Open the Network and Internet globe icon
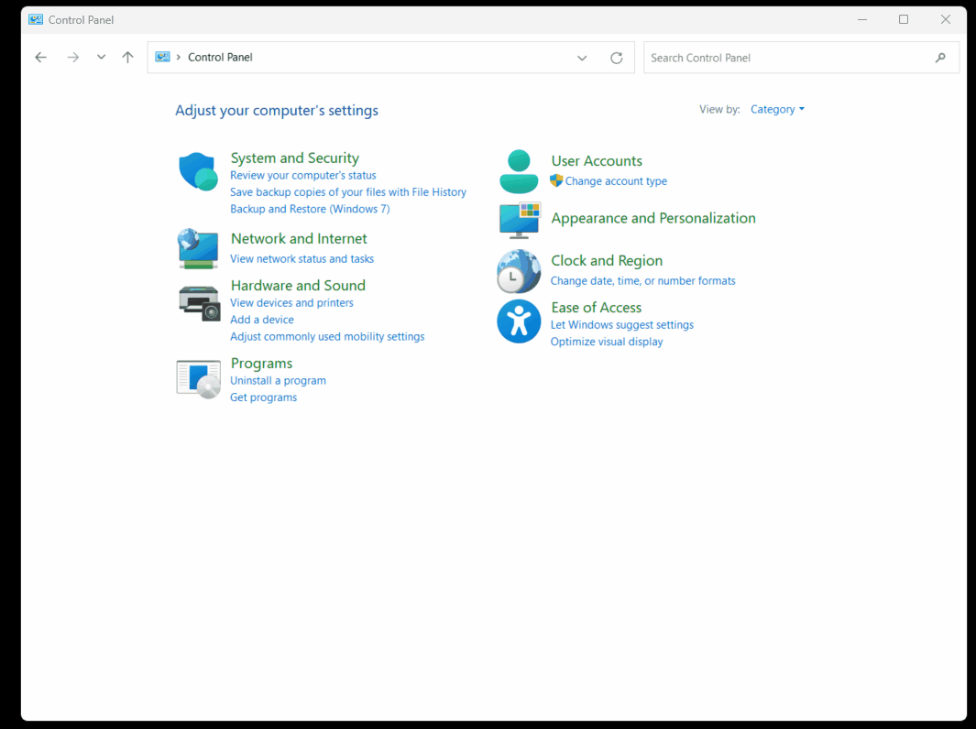 click(x=198, y=248)
